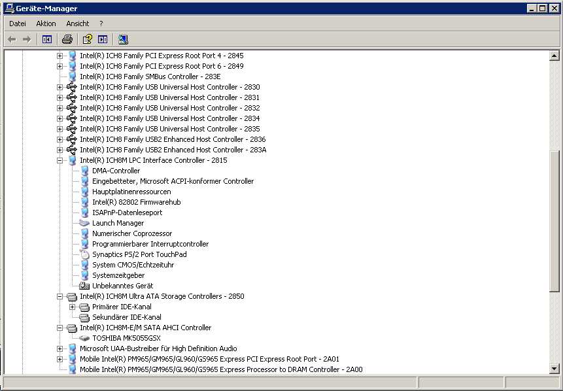Click the Sekundärer IDE-Kanal controller icon
The height and width of the screenshot is (391, 563).
(x=84, y=317)
